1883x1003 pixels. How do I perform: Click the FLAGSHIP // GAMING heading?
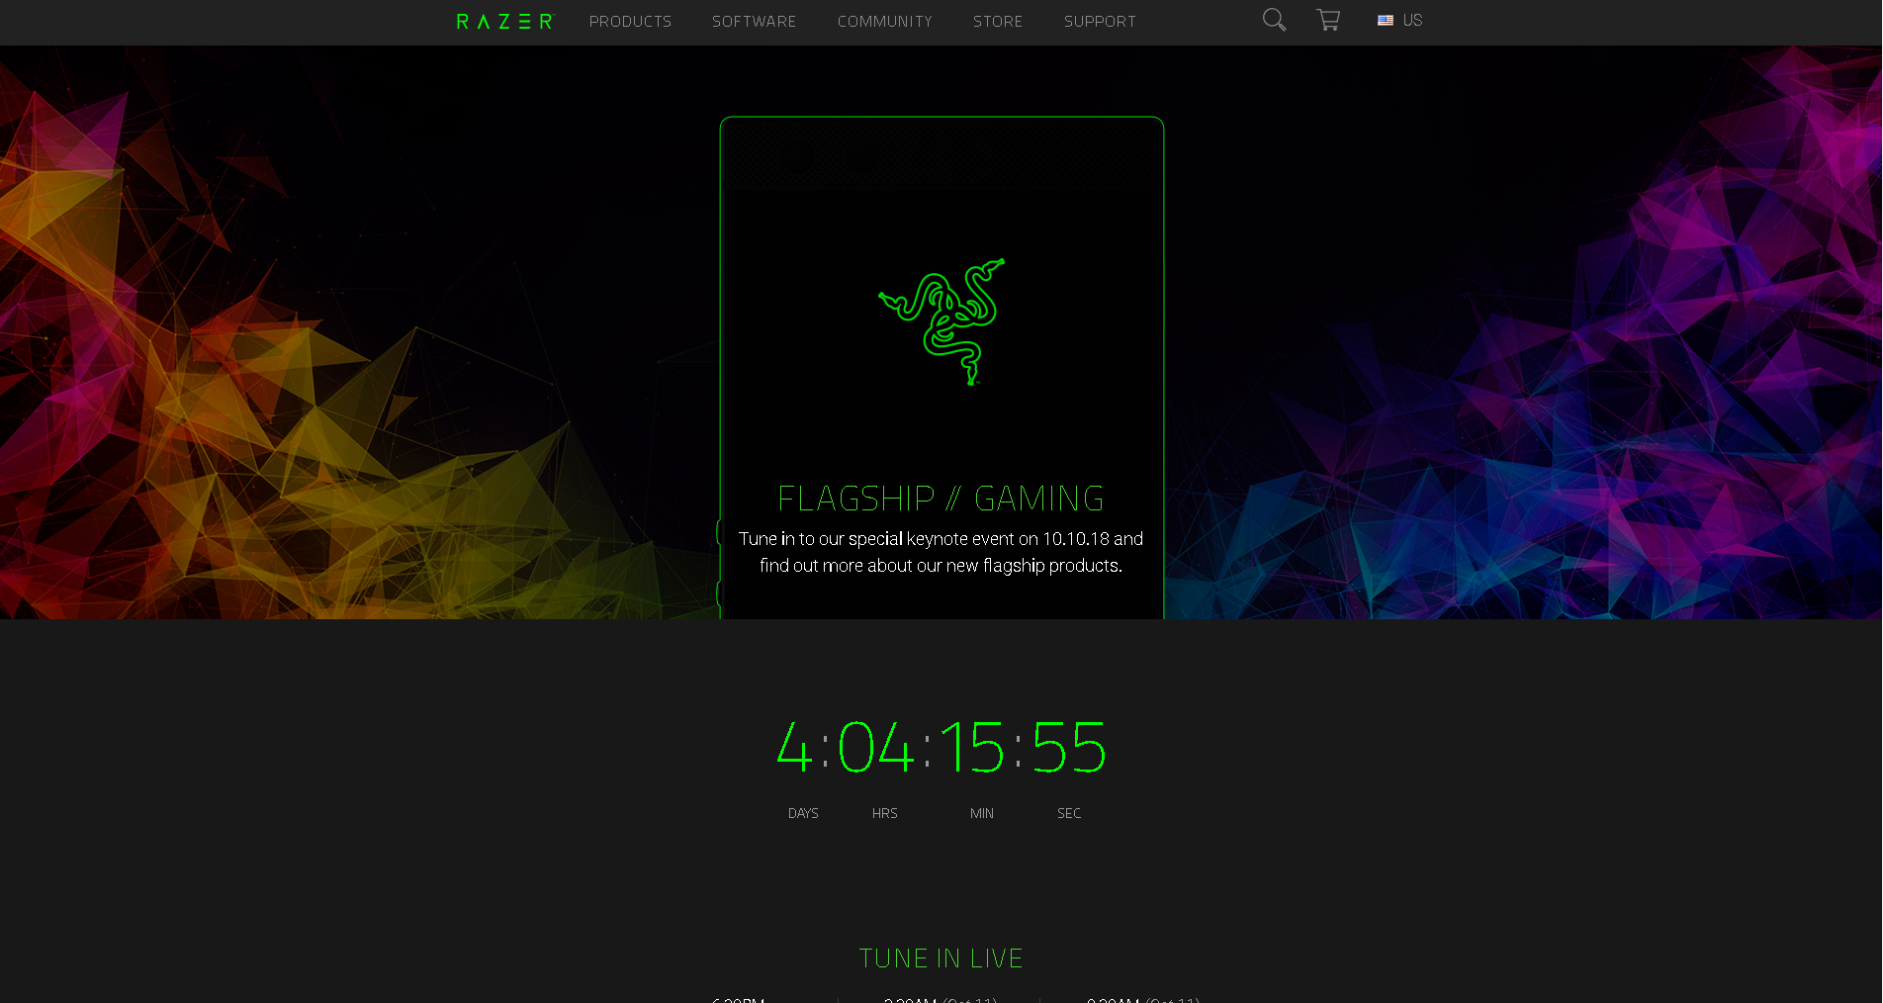[x=941, y=498]
